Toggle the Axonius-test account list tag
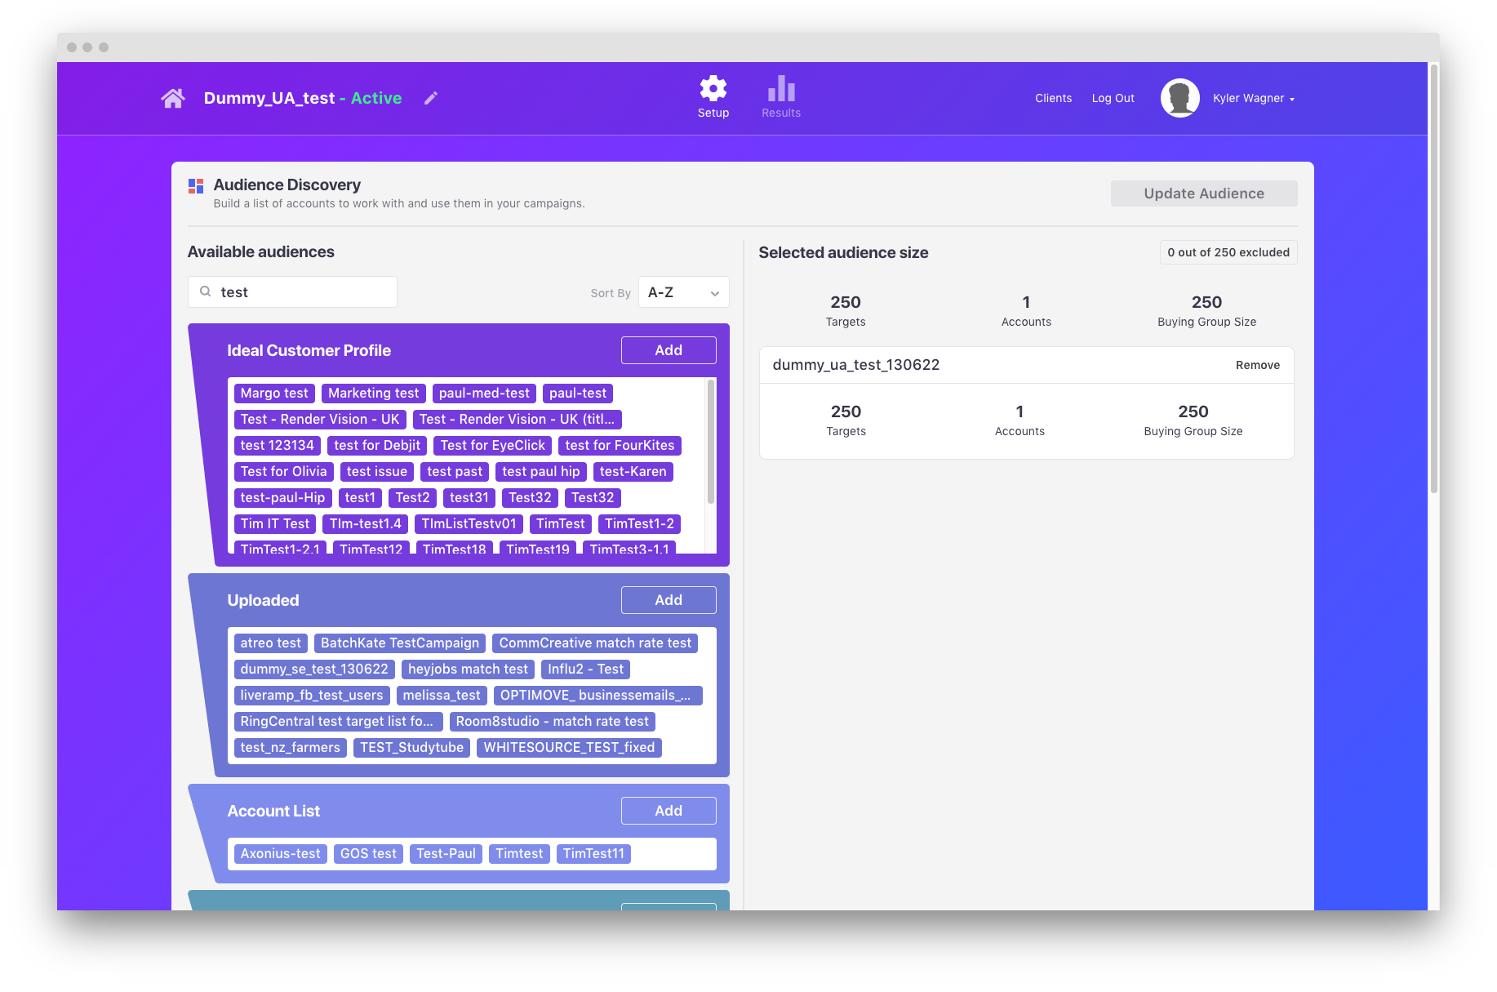This screenshot has height=992, width=1497. point(280,854)
